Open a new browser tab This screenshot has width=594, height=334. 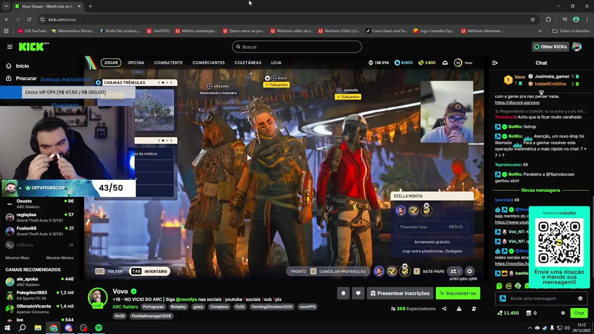90,6
